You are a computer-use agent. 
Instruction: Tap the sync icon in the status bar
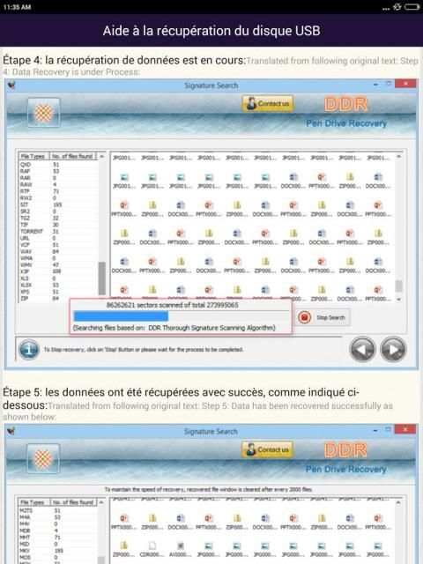[x=397, y=7]
